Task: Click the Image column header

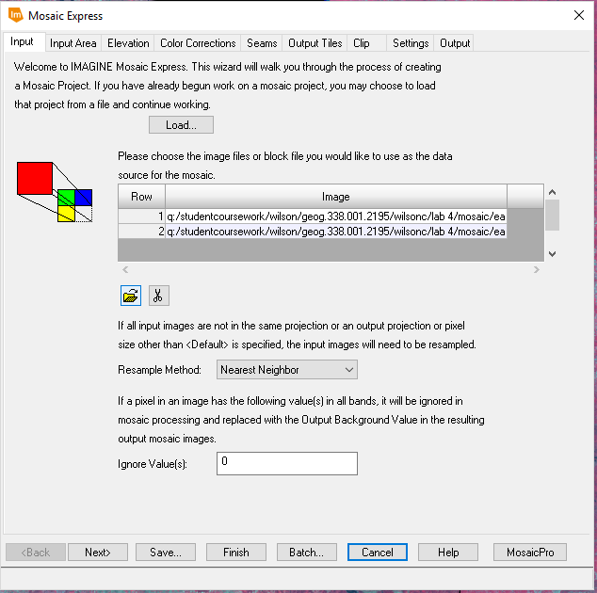Action: pyautogui.click(x=336, y=197)
